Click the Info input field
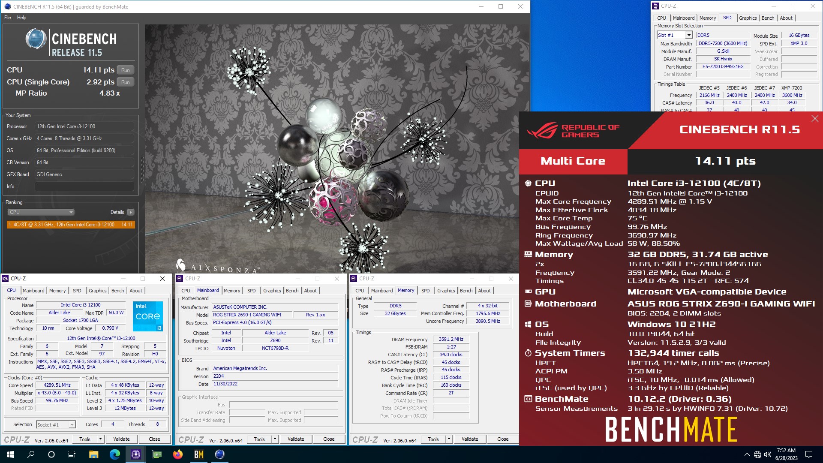823x463 pixels. (x=84, y=186)
